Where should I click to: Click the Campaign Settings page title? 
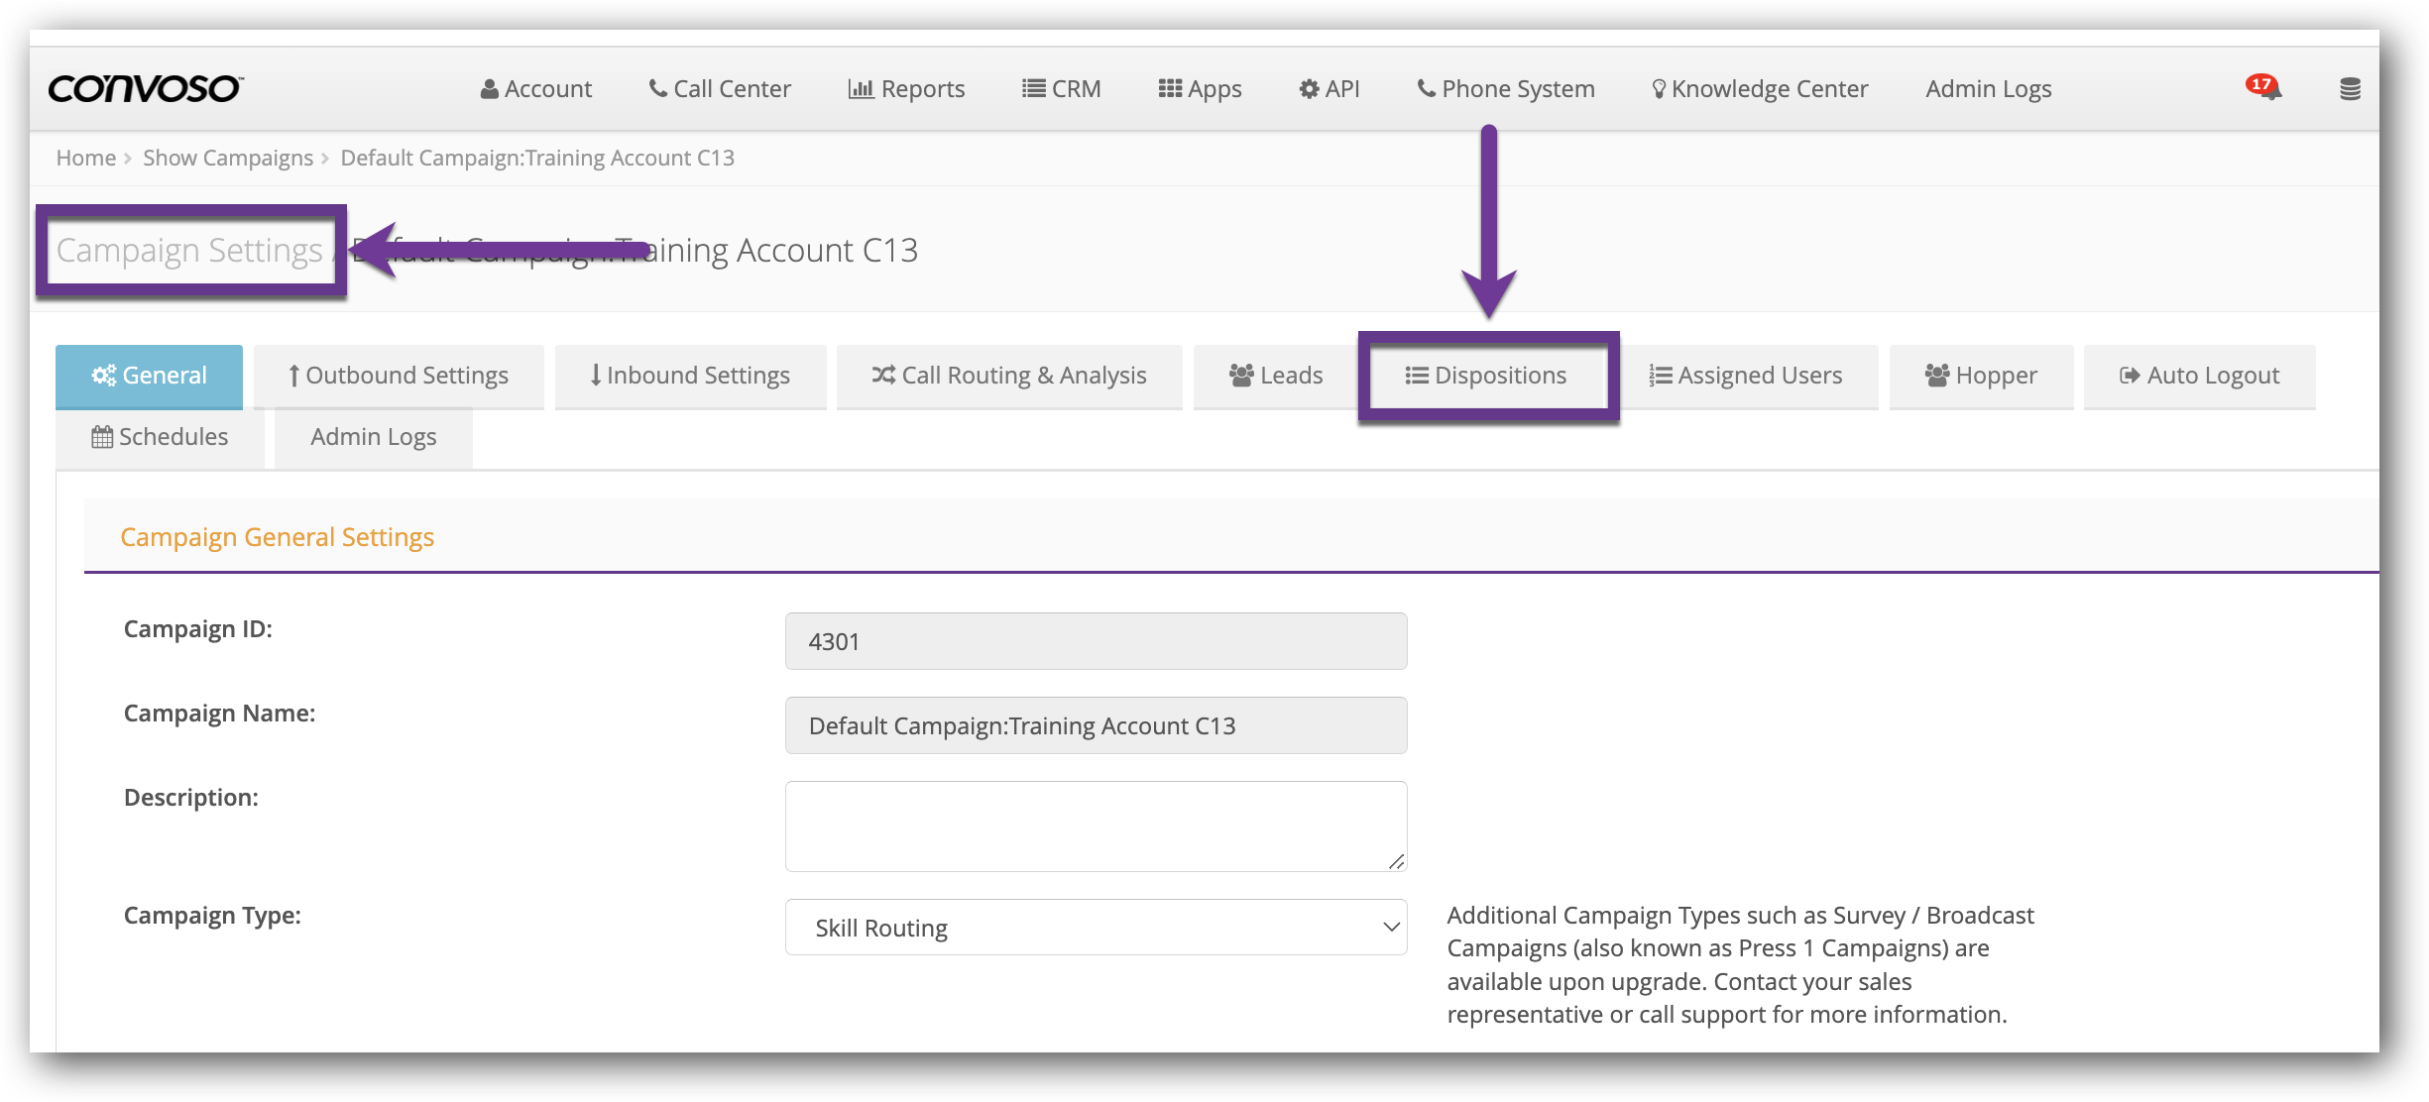click(189, 251)
